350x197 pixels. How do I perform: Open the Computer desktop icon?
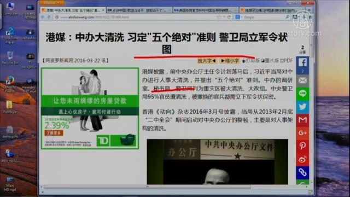10,9
